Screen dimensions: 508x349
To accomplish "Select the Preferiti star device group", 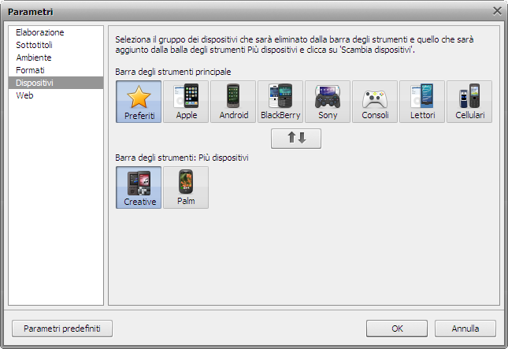I will pyautogui.click(x=139, y=102).
